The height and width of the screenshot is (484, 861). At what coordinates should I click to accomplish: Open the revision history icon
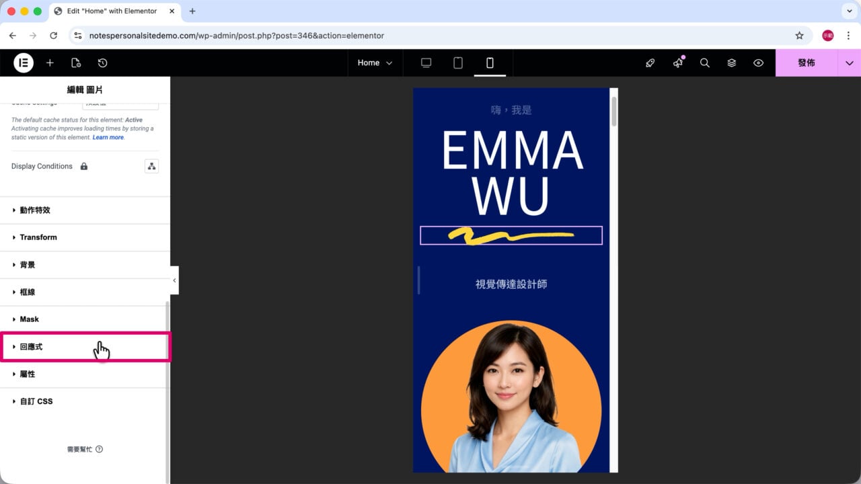(102, 63)
